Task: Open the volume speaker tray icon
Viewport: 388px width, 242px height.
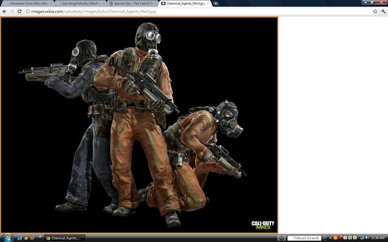Action: point(367,238)
